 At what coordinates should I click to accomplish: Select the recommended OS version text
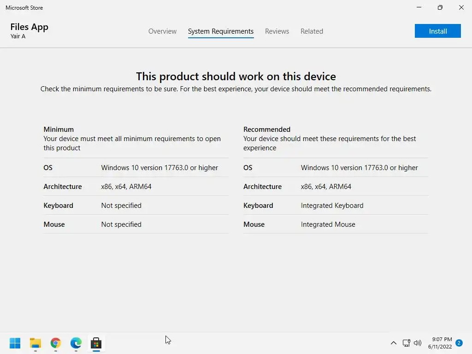pyautogui.click(x=360, y=168)
